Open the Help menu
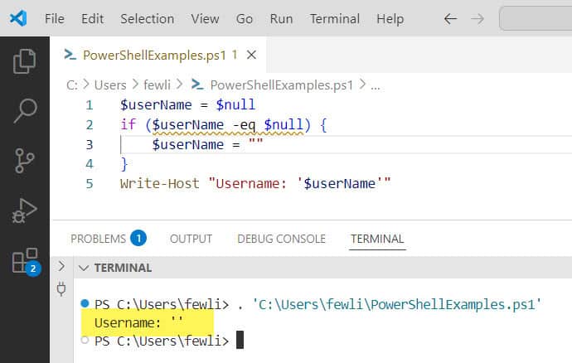This screenshot has height=363, width=572. click(390, 18)
